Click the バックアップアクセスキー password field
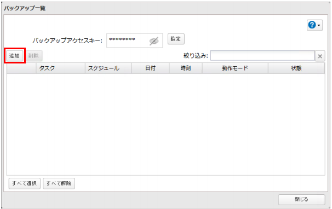 pos(134,40)
